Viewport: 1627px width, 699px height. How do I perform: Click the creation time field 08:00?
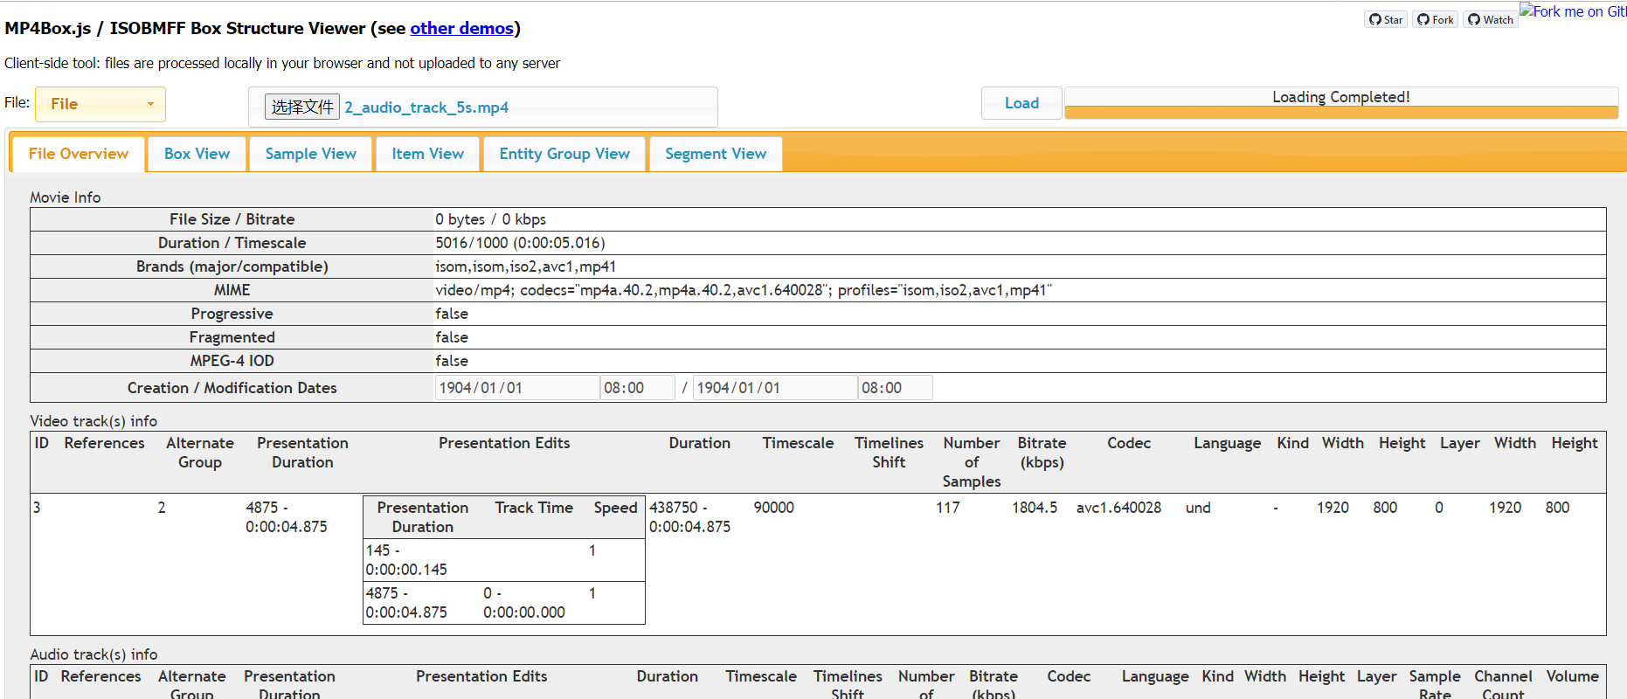[638, 388]
